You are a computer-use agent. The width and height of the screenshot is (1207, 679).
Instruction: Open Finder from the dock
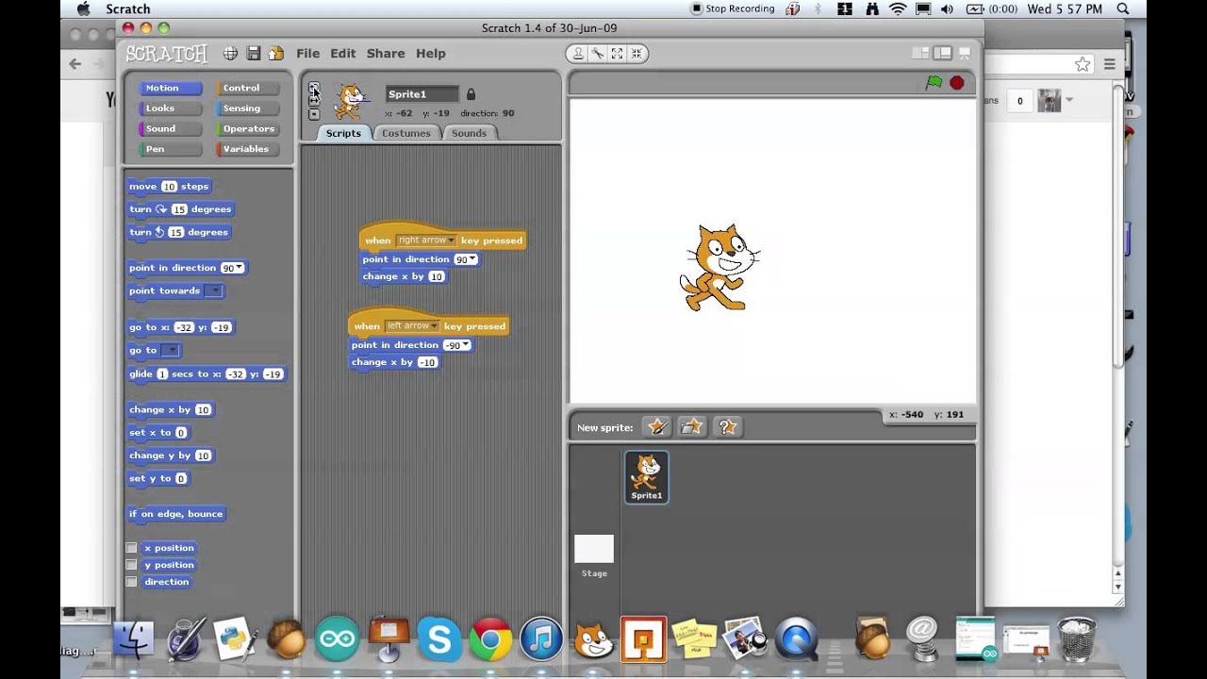(133, 639)
